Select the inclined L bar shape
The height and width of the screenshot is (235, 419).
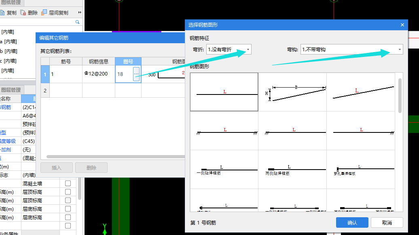click(x=361, y=92)
